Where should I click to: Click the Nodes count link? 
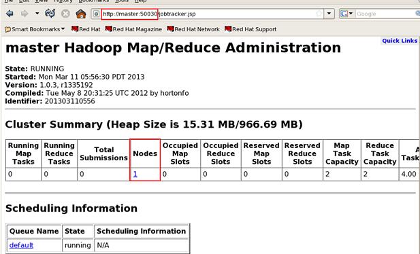pyautogui.click(x=135, y=175)
